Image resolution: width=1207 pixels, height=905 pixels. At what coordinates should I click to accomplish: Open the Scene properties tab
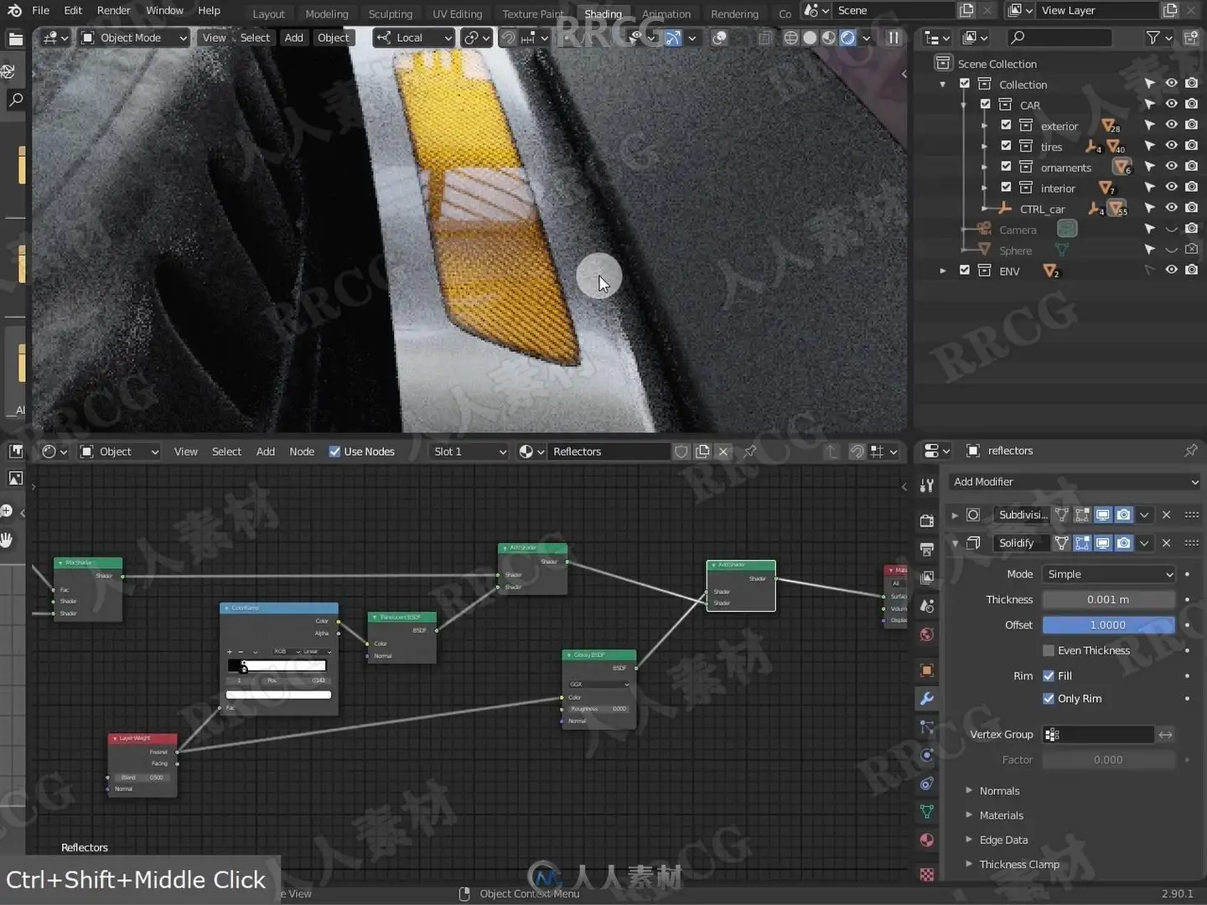(926, 606)
